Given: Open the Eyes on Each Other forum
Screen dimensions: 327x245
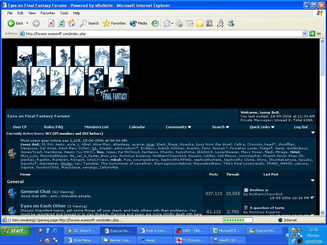Looking at the screenshot, I should pos(43,206).
